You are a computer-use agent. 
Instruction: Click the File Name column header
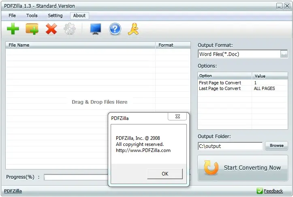coord(81,45)
